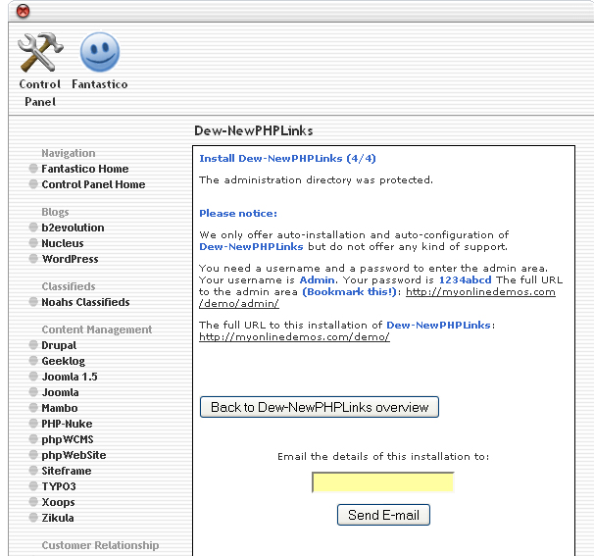The height and width of the screenshot is (556, 594).
Task: Close the window with red X button
Action: [23, 11]
